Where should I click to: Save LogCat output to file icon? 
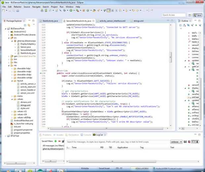(185, 142)
